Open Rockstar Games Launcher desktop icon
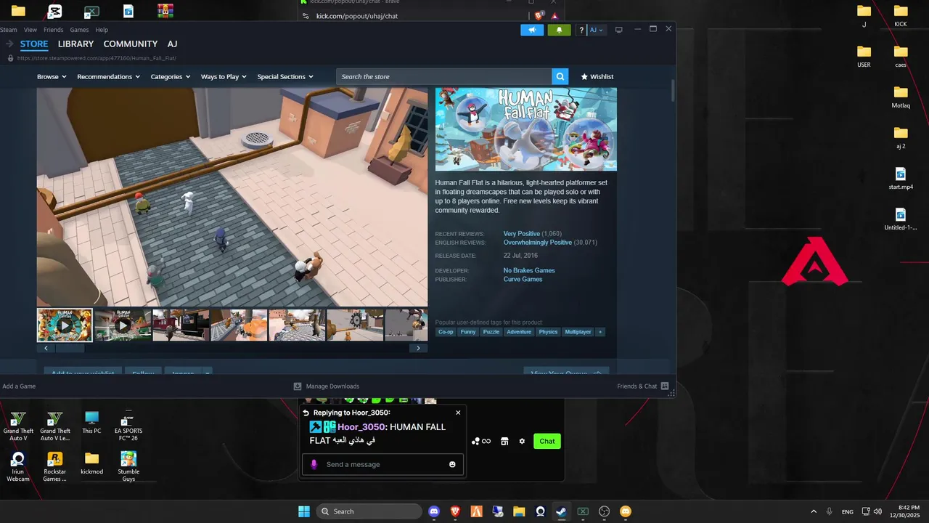Image resolution: width=929 pixels, height=523 pixels. pyautogui.click(x=54, y=466)
